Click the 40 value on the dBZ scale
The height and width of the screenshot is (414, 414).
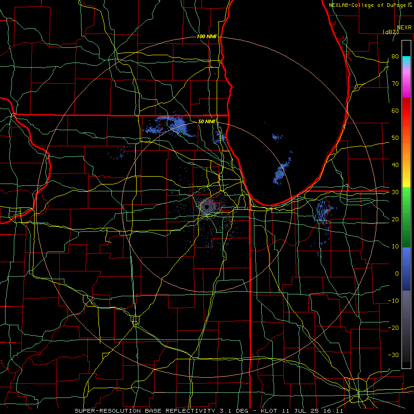click(395, 165)
